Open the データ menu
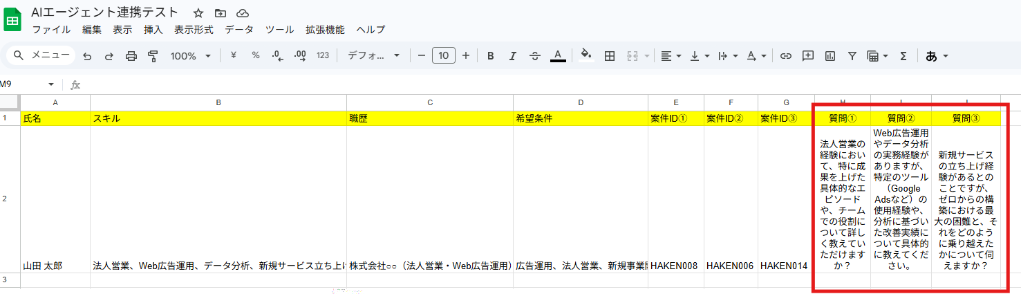1021x294 pixels. (239, 30)
